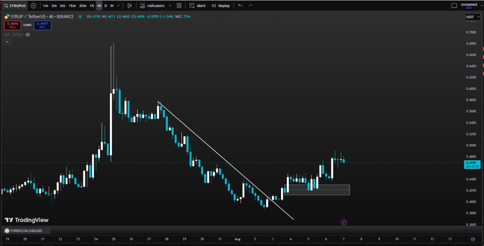Switch to the 1h timeframe
The image size is (484, 246).
(x=91, y=5)
